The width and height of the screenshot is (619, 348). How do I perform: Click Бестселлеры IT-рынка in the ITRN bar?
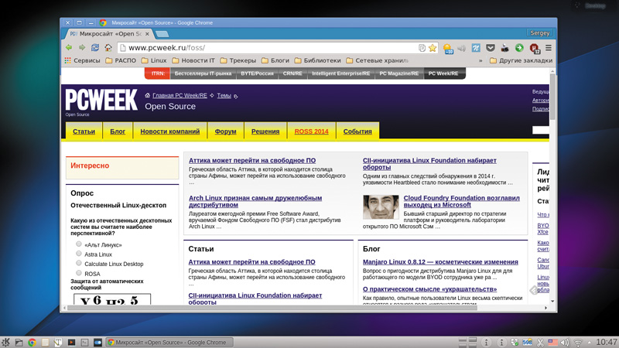[x=203, y=73]
